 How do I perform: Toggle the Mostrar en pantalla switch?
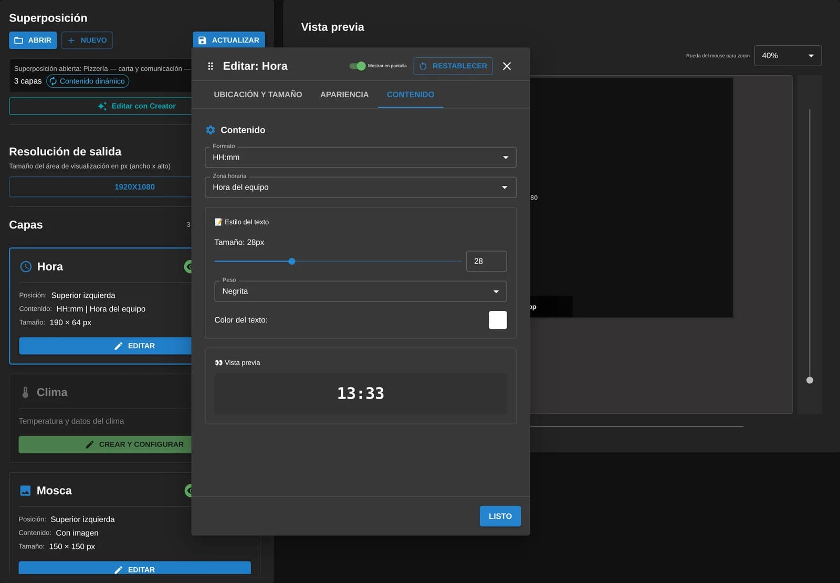pyautogui.click(x=358, y=66)
